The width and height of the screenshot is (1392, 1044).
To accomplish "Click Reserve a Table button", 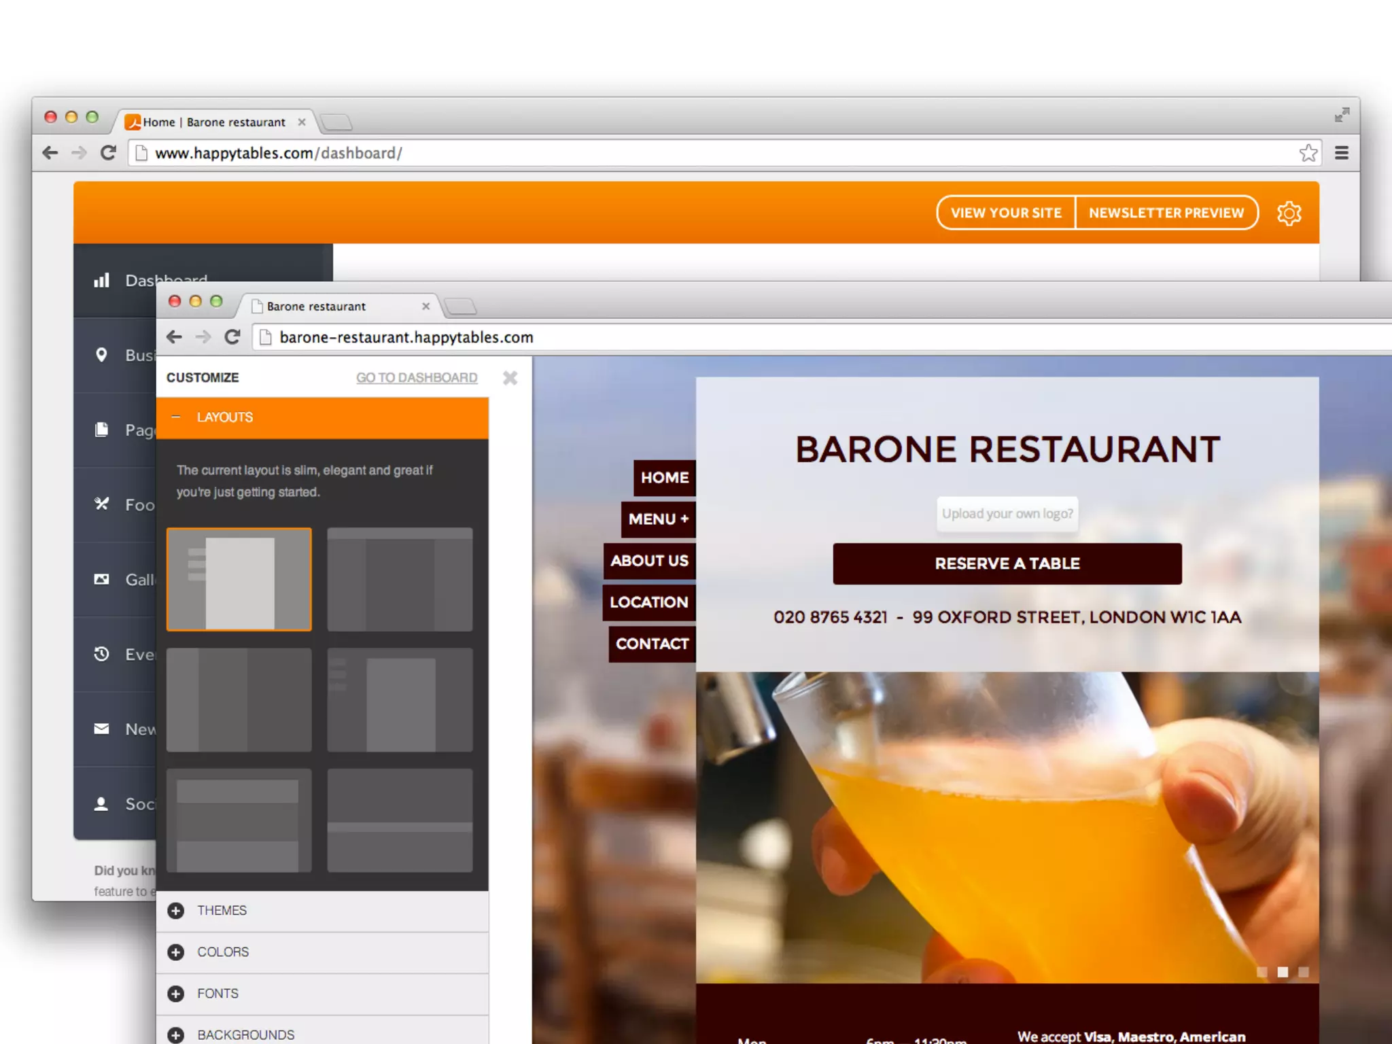I will click(x=1007, y=563).
